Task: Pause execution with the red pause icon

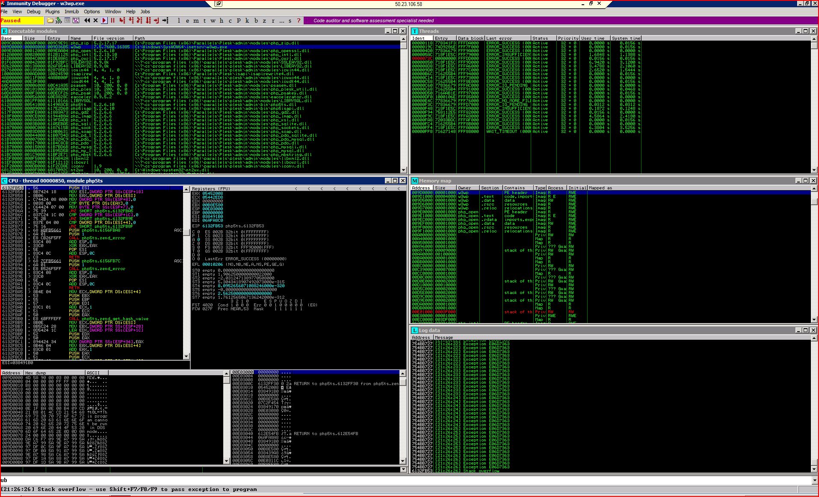Action: [112, 20]
